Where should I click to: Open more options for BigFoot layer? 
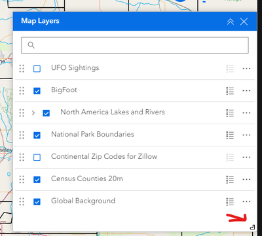246,91
